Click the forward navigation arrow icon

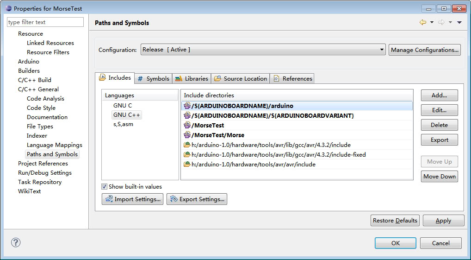point(441,22)
